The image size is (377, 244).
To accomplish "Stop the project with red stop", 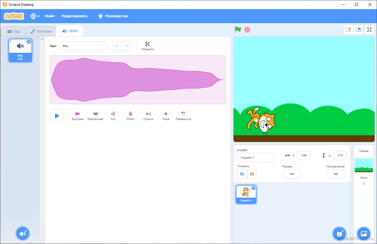I will (247, 30).
